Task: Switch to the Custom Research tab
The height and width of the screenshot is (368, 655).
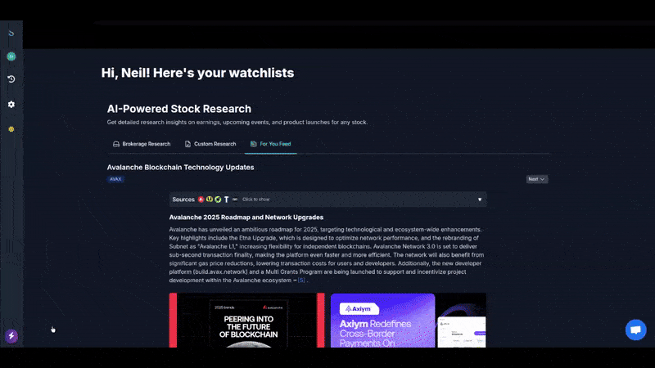Action: pyautogui.click(x=210, y=144)
